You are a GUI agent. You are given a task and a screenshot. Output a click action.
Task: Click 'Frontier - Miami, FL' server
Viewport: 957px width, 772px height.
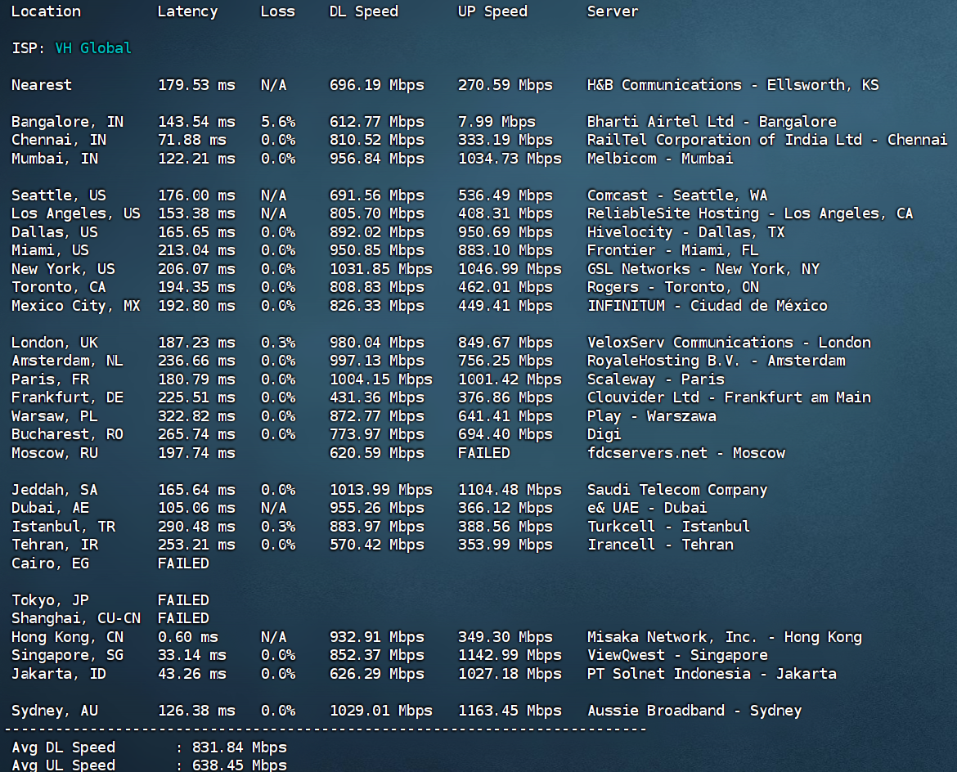[x=673, y=250]
